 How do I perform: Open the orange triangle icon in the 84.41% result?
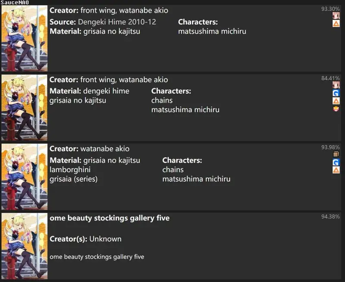336,101
